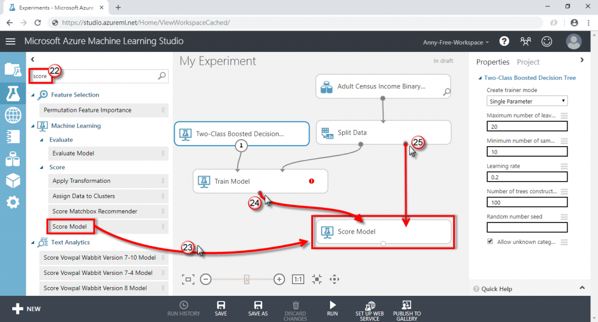
Task: Click the pan mode arrows icon
Action: (335, 279)
